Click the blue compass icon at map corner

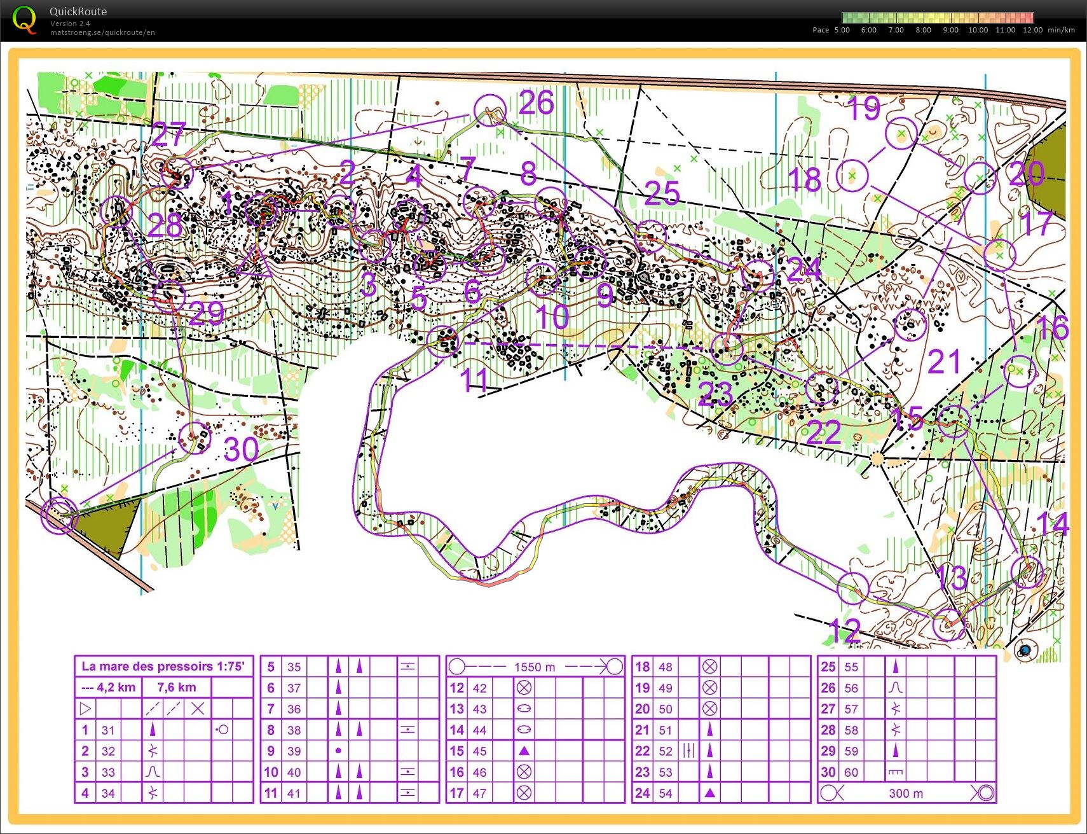[1024, 650]
